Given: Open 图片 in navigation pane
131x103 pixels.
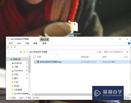Looking at the screenshot, I should (16, 78).
